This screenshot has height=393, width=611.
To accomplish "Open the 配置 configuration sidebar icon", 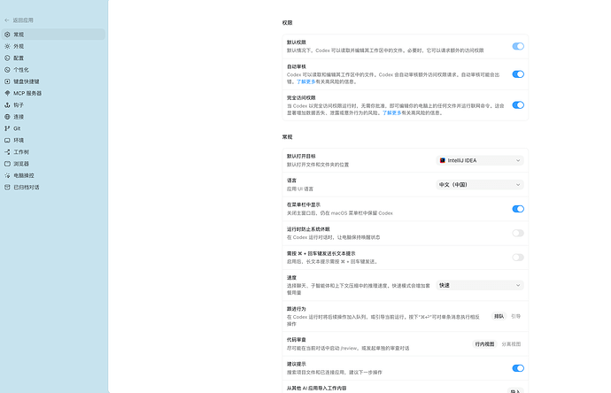I will click(7, 58).
